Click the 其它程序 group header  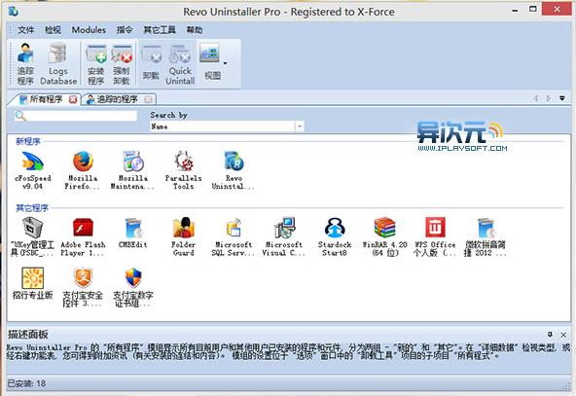click(x=32, y=208)
